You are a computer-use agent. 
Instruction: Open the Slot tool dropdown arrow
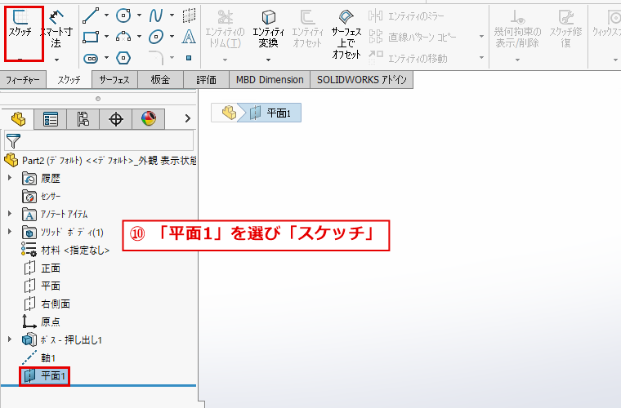[x=106, y=58]
